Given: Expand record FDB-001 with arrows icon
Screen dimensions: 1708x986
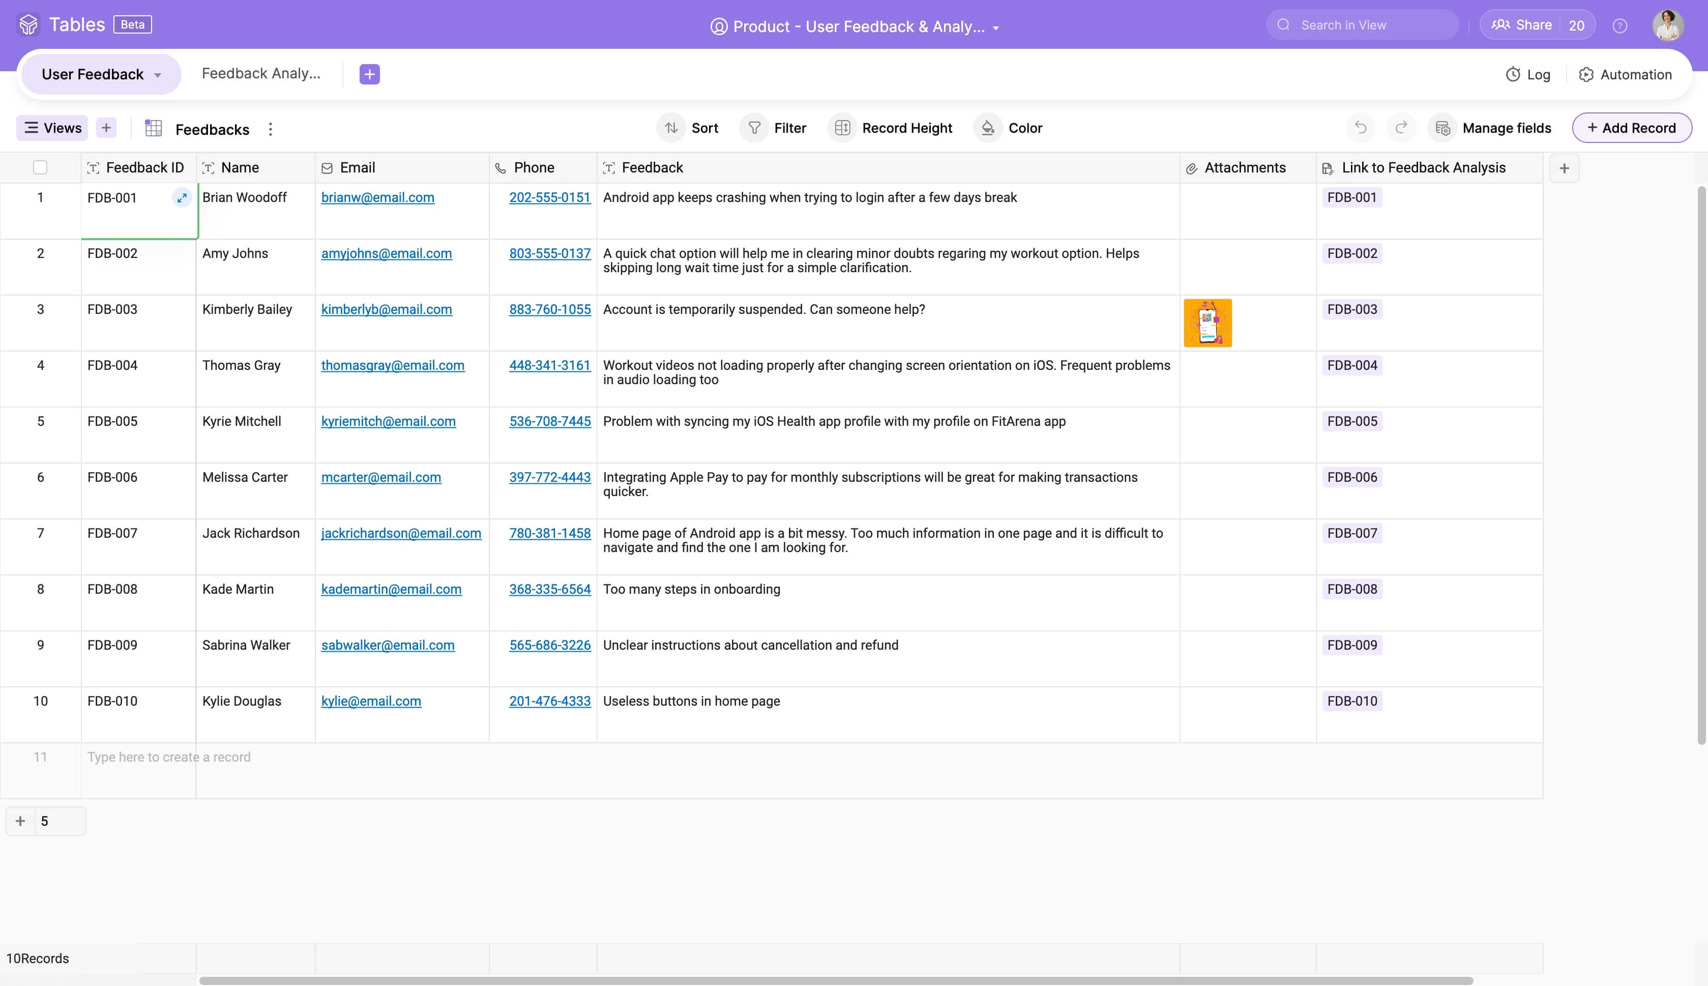Looking at the screenshot, I should 182,198.
